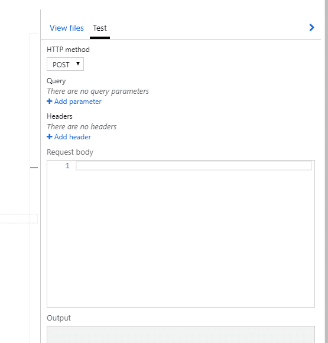The image size is (328, 343).
Task: Click the Output label
Action: tap(59, 318)
